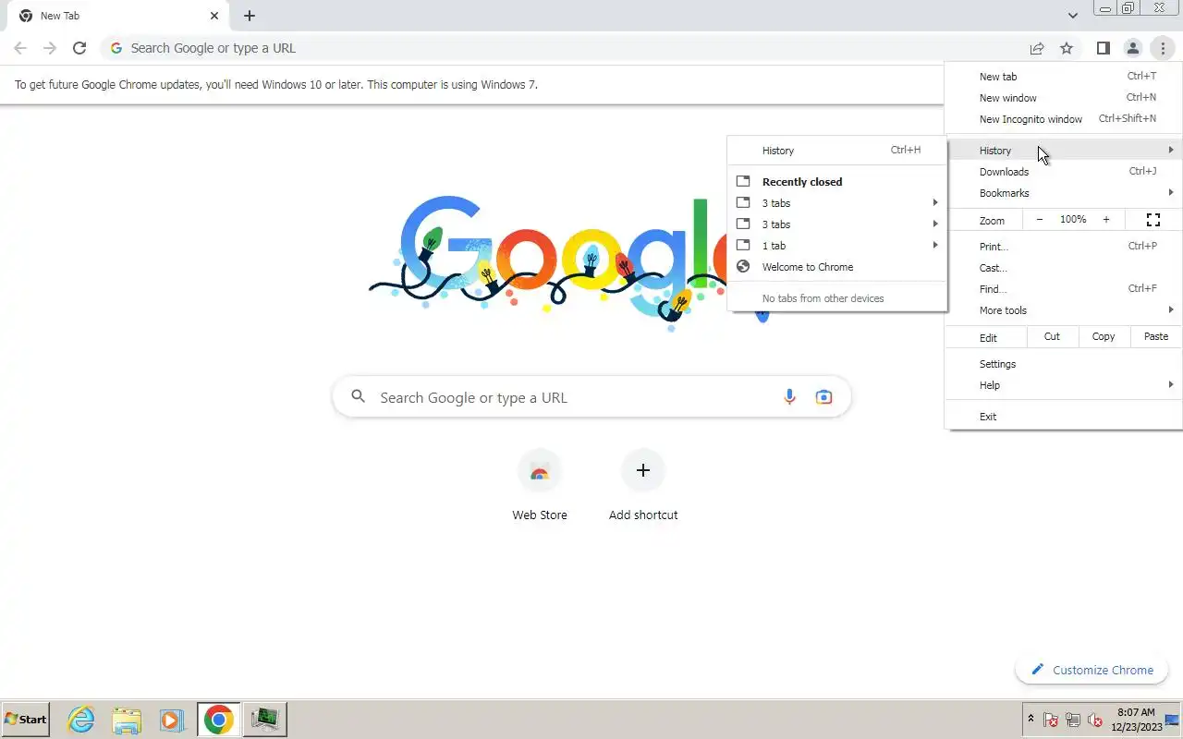Decrease zoom with minus button
The image size is (1183, 739).
click(1040, 220)
